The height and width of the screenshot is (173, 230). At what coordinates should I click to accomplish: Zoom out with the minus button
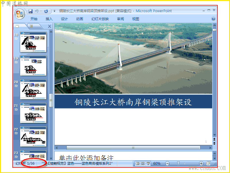coord(167,163)
